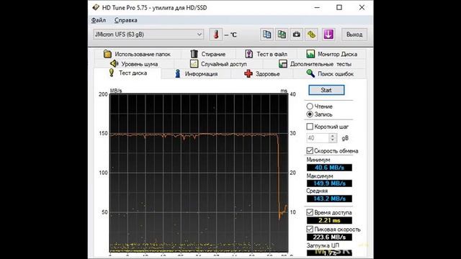Click the Тест в файл icon
The width and height of the screenshot is (461, 259).
pos(249,54)
